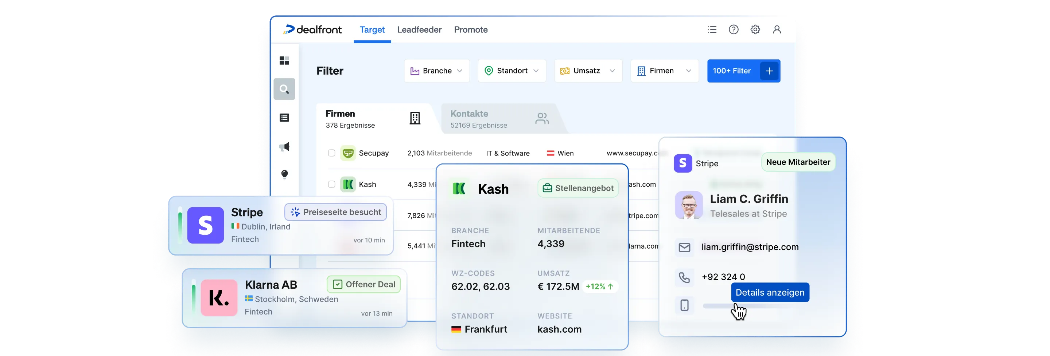Click liam.griffin@stripe.com email address
This screenshot has width=1050, height=356.
pyautogui.click(x=750, y=247)
